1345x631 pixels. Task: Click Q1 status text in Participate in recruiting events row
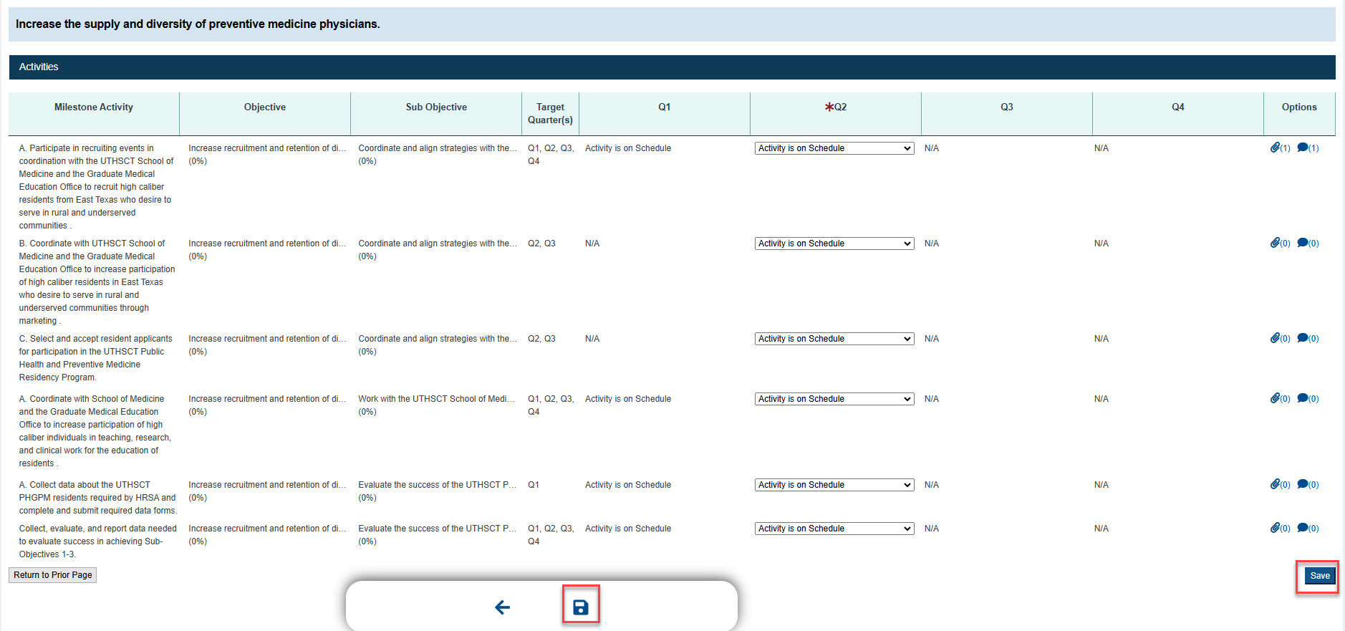[x=628, y=148]
